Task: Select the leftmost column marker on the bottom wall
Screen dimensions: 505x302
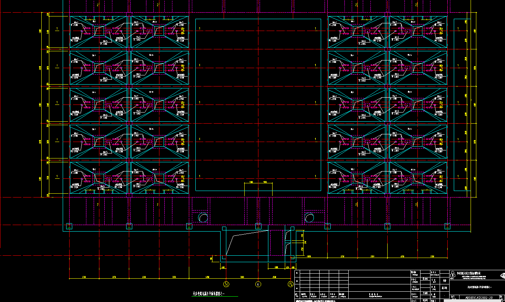Action: click(69, 226)
